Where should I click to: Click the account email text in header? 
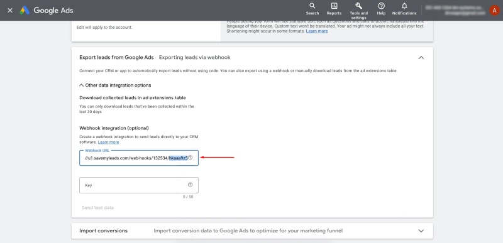(x=465, y=13)
